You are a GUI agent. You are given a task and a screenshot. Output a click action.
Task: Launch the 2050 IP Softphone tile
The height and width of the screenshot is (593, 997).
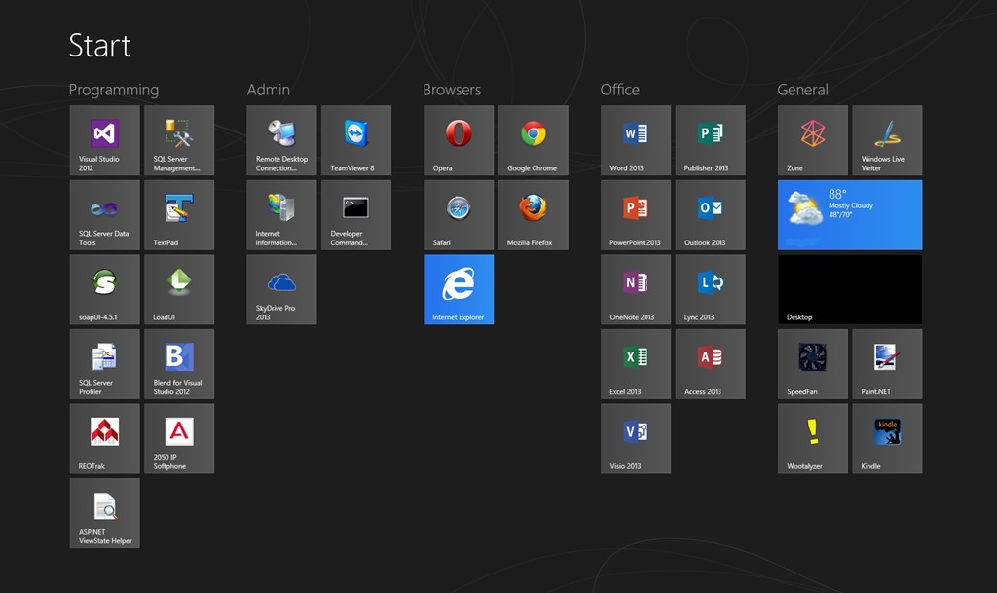click(x=179, y=438)
